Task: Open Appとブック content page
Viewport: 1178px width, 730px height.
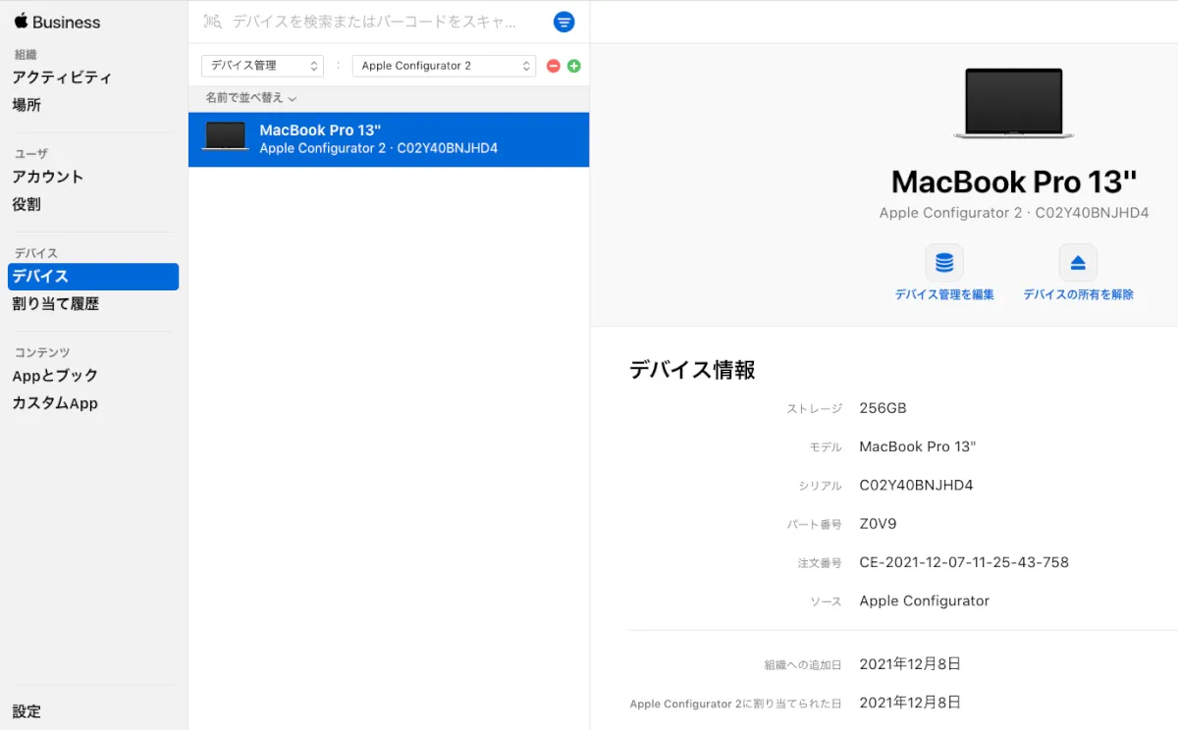Action: coord(55,376)
